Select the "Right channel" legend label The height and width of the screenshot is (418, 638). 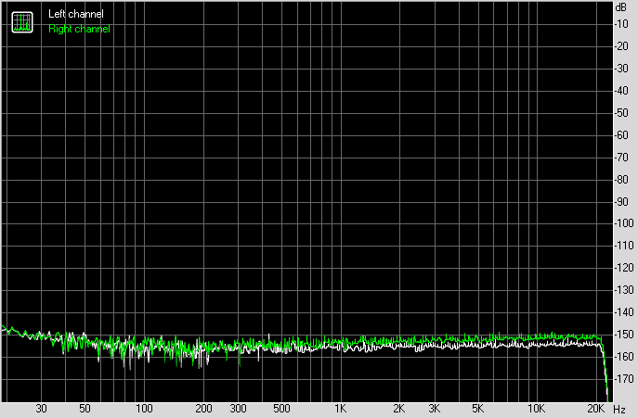[x=79, y=29]
